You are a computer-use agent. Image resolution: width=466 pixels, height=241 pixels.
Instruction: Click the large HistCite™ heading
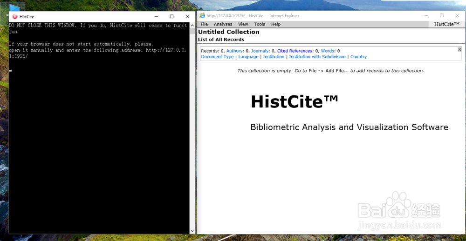(295, 102)
